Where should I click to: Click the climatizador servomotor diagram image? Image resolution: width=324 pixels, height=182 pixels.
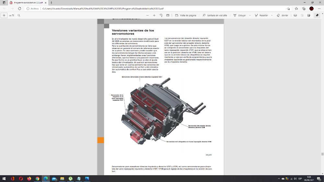pos(163,111)
